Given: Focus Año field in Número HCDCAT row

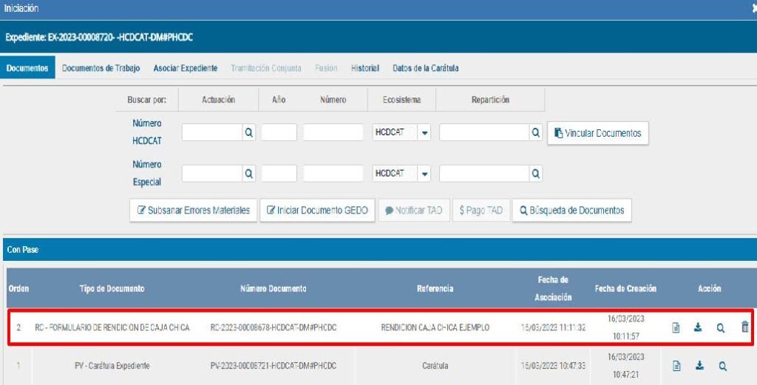Looking at the screenshot, I should (x=279, y=132).
